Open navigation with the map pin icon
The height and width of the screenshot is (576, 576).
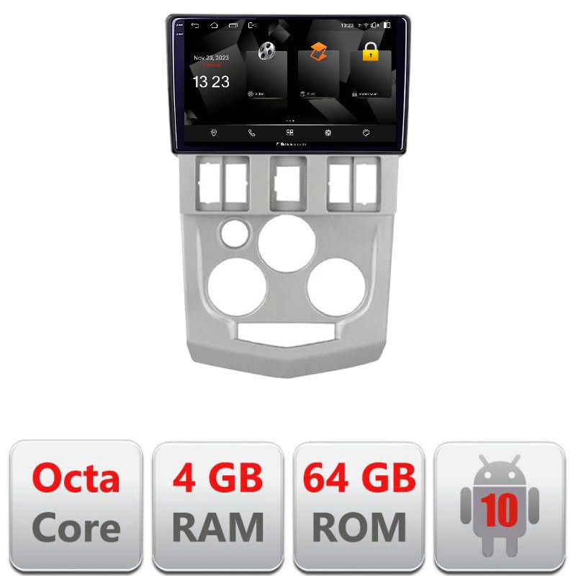[214, 132]
